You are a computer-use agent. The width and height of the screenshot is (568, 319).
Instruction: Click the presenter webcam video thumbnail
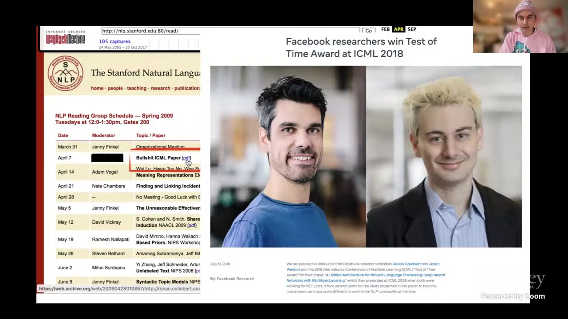pyautogui.click(x=520, y=27)
